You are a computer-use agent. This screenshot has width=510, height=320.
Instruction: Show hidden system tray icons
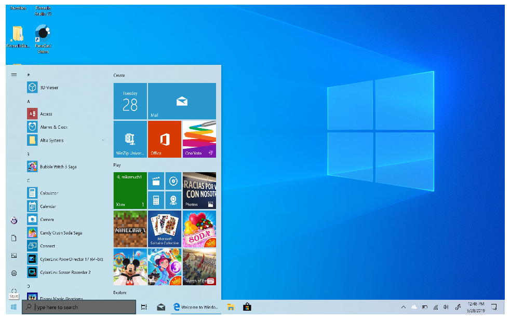(404, 307)
